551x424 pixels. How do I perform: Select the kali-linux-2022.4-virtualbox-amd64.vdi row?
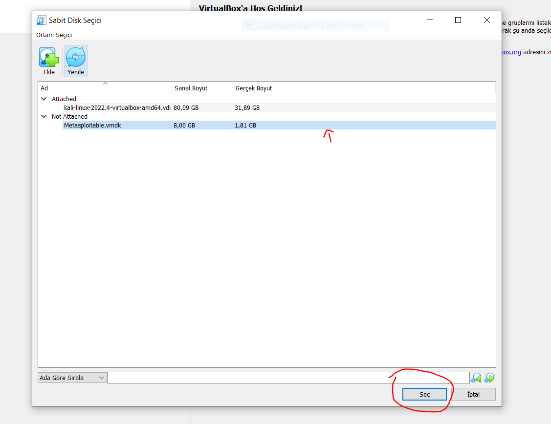pyautogui.click(x=279, y=108)
